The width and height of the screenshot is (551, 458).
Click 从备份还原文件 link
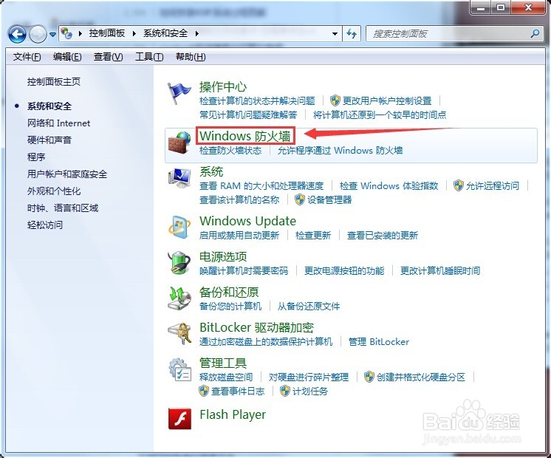309,306
